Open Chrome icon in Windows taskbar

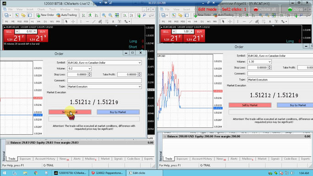coord(36,173)
